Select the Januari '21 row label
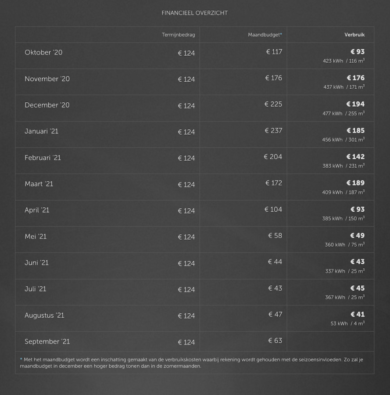This screenshot has height=395, width=390. [x=41, y=132]
